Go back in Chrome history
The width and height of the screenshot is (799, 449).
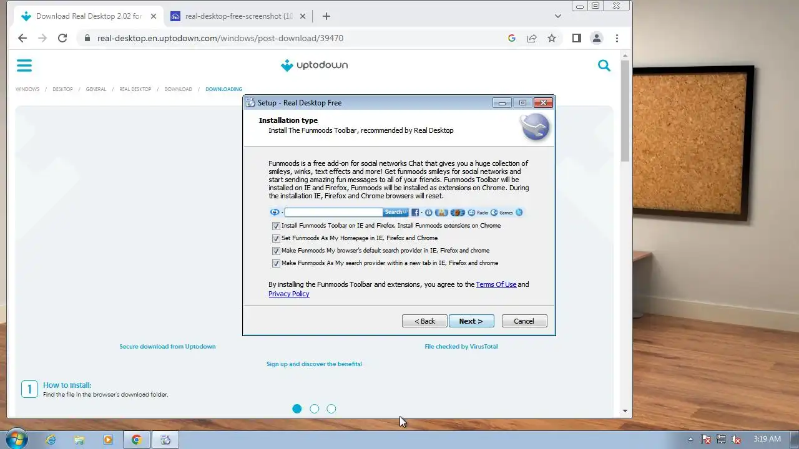(22, 38)
